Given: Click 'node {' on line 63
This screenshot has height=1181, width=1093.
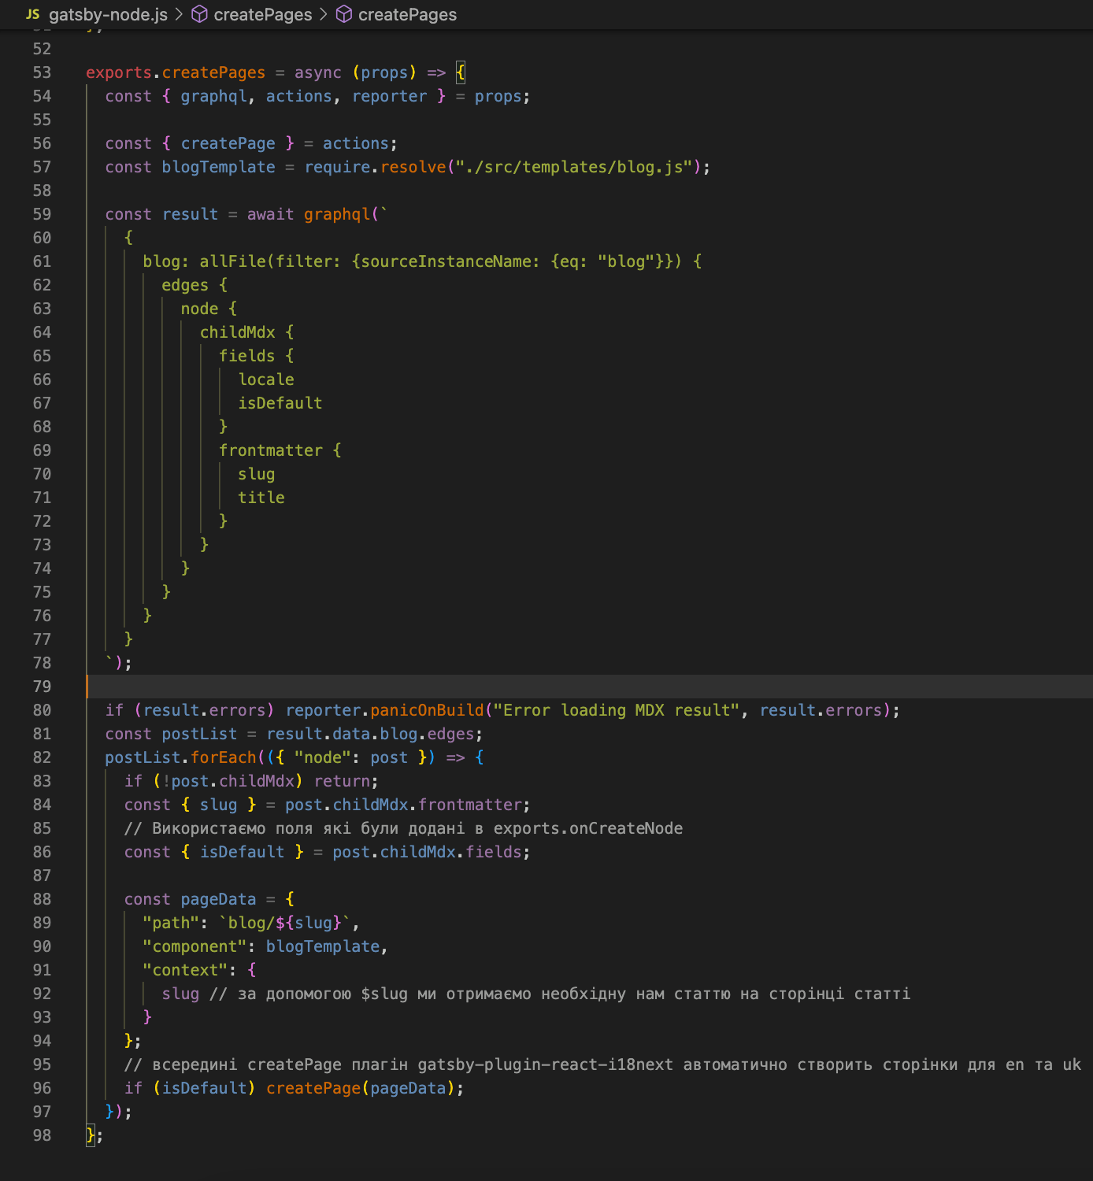Looking at the screenshot, I should pyautogui.click(x=209, y=309).
